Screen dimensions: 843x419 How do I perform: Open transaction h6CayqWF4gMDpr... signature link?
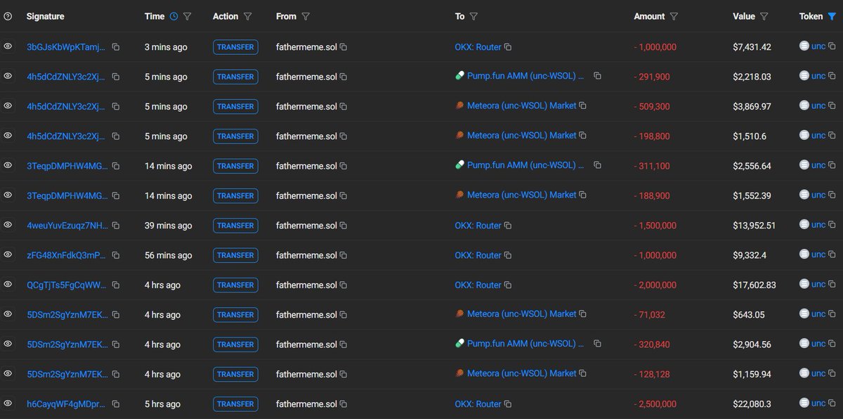pyautogui.click(x=67, y=404)
